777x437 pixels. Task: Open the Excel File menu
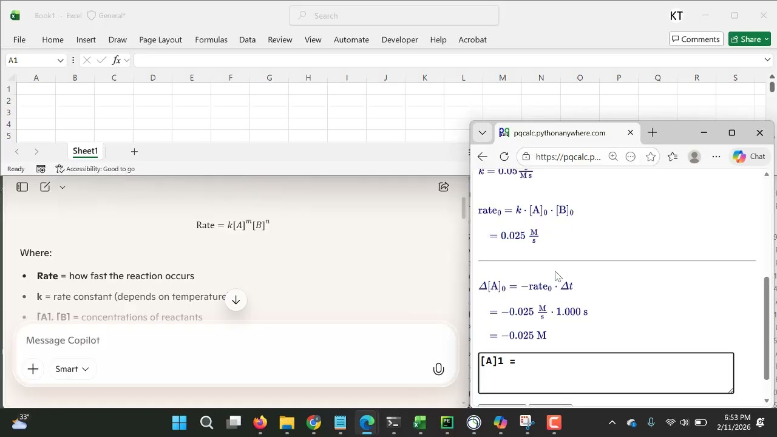coord(19,39)
